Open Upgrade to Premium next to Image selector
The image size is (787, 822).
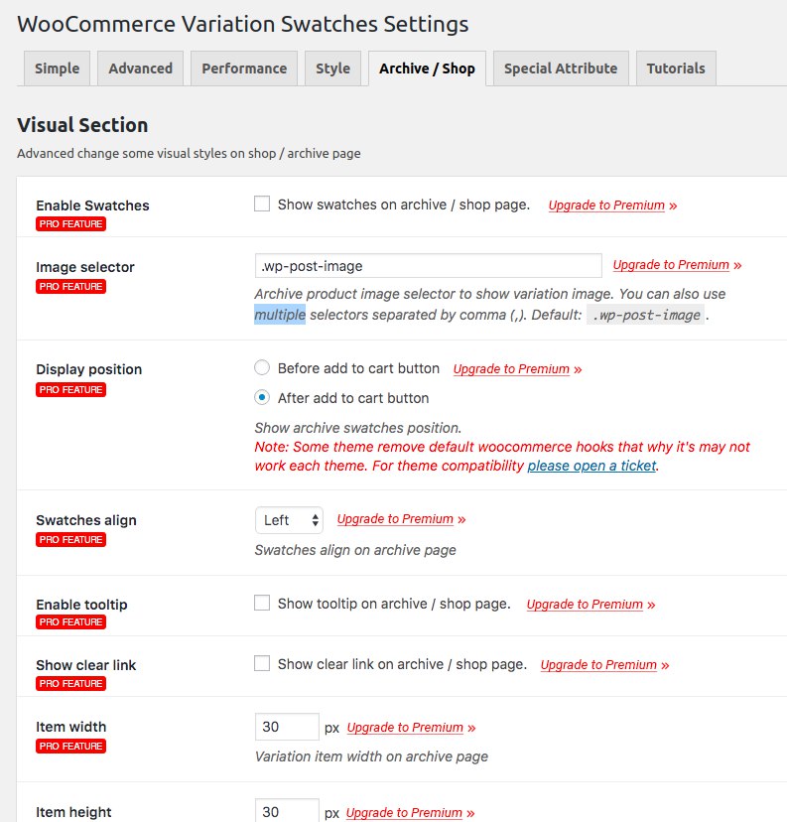671,266
